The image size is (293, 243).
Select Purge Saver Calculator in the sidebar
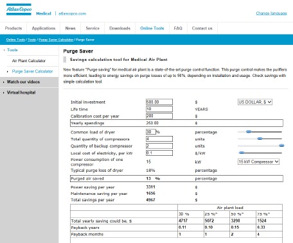[x=32, y=71]
